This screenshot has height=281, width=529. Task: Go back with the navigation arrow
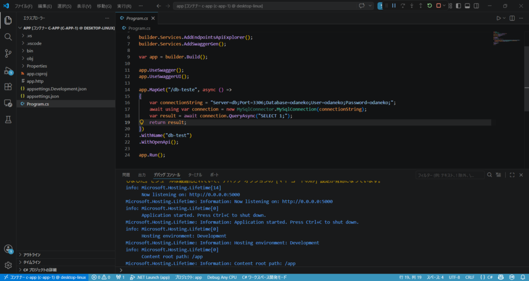tap(159, 6)
